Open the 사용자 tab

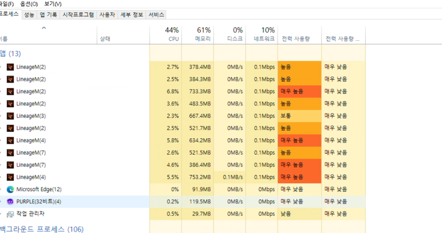click(107, 15)
